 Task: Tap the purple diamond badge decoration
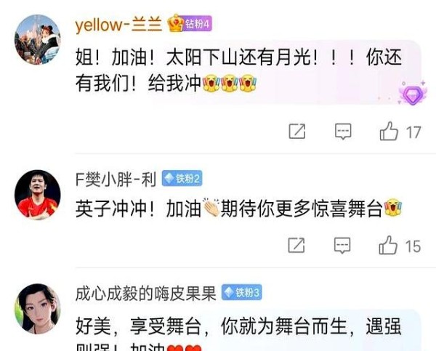(x=412, y=94)
